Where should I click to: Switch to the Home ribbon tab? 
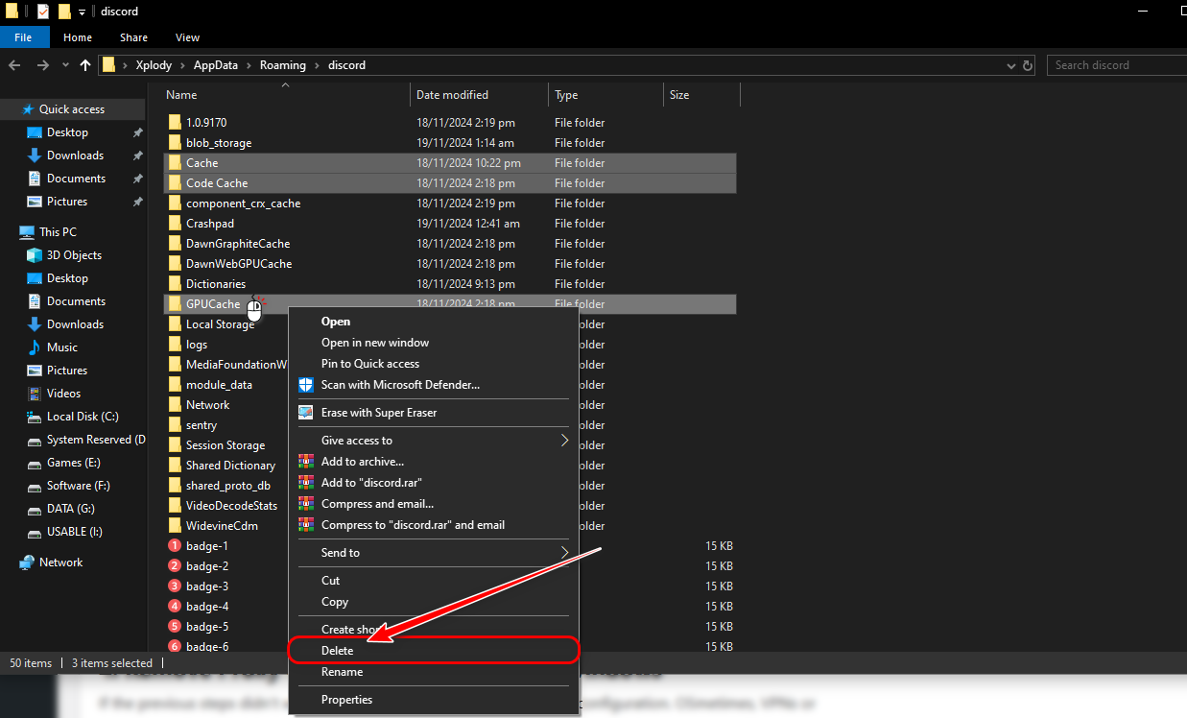tap(78, 37)
